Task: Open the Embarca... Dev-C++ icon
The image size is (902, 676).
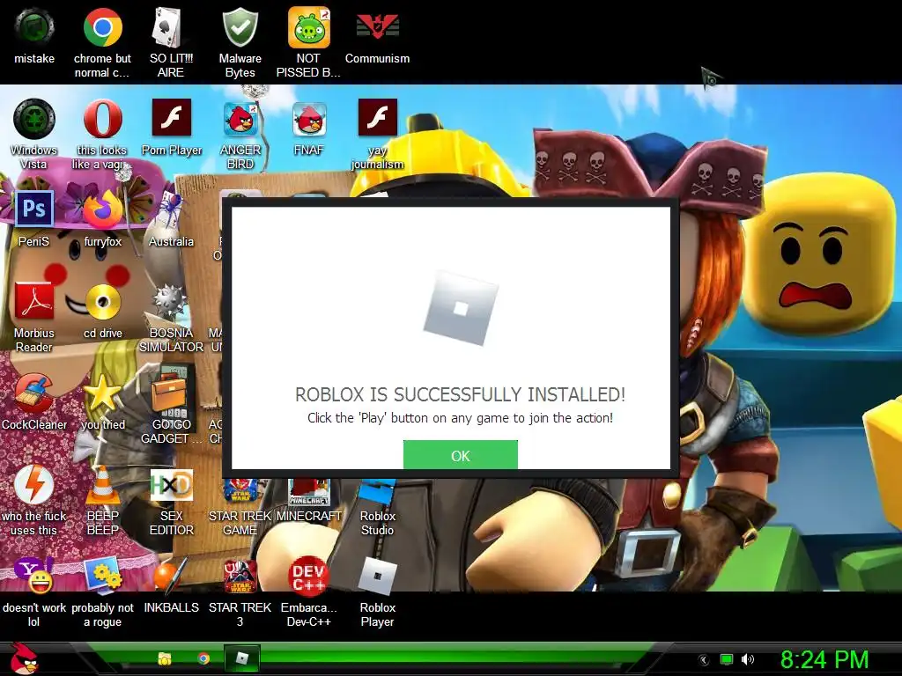Action: 309,592
